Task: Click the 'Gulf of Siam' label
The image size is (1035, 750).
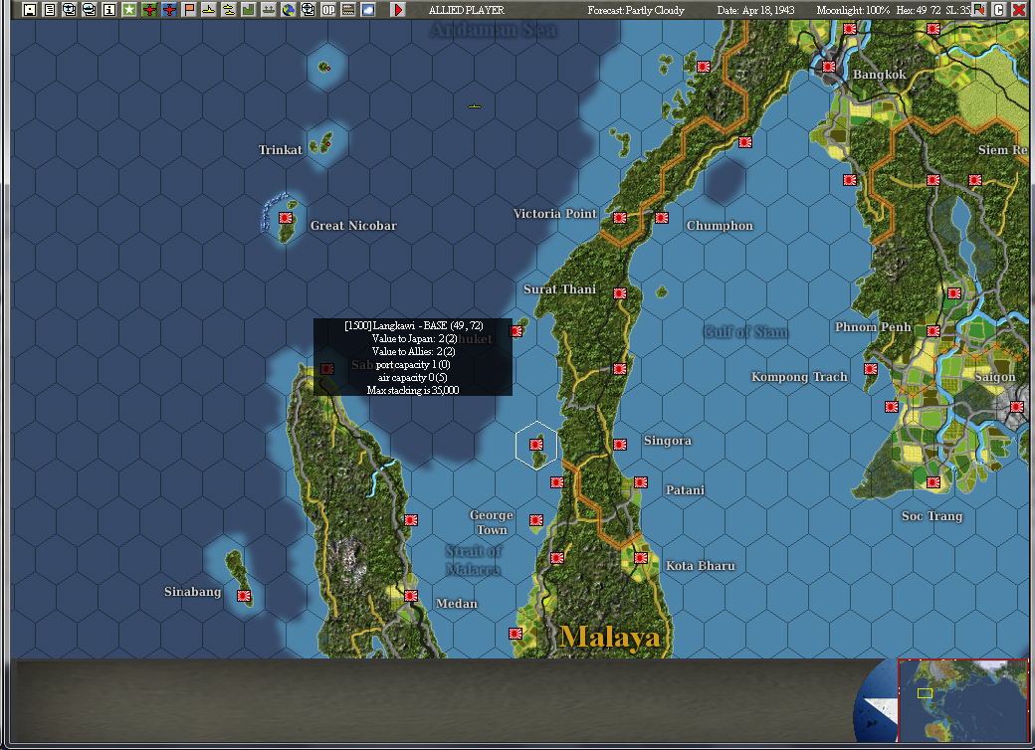Action: [x=745, y=332]
